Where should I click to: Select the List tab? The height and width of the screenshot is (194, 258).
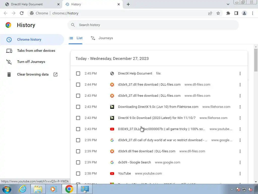pos(76,38)
